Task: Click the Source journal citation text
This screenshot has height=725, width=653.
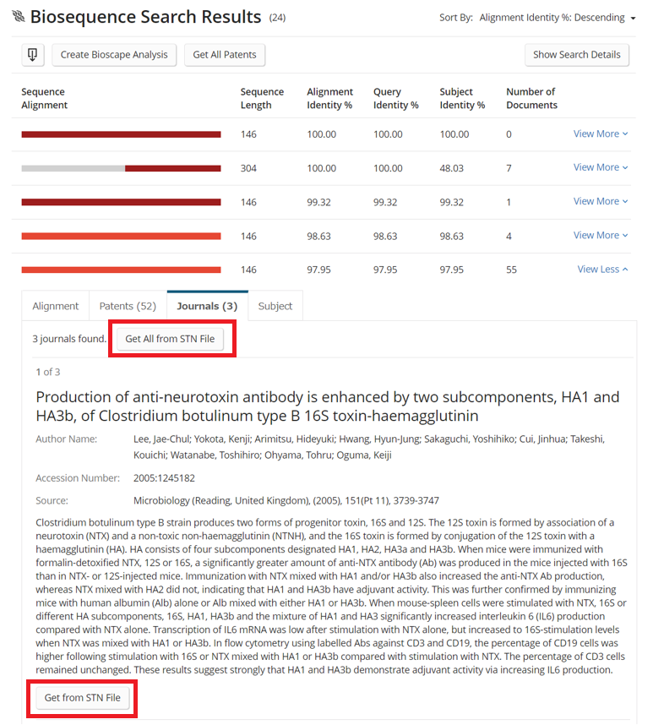Action: 286,500
